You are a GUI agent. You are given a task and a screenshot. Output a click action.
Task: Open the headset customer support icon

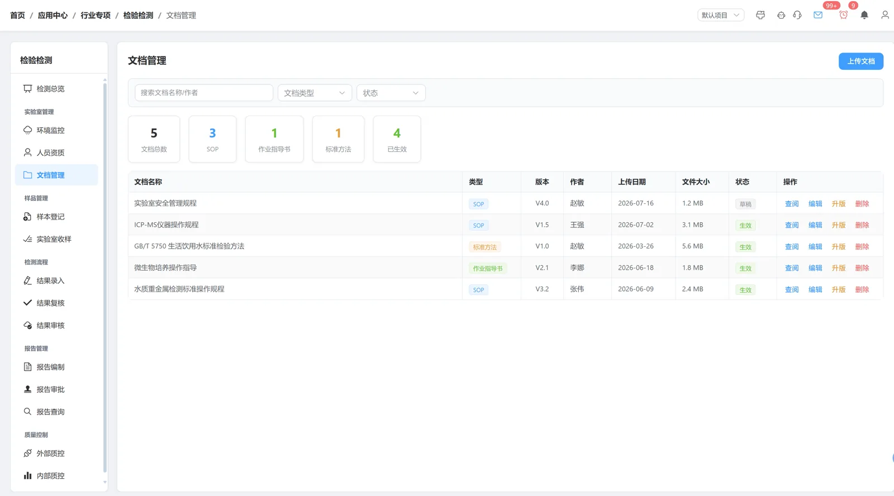(x=797, y=15)
